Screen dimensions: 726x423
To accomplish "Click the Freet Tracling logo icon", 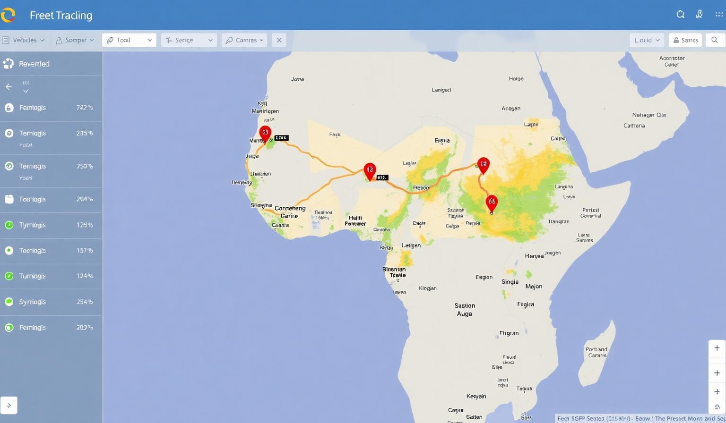I will pyautogui.click(x=8, y=15).
